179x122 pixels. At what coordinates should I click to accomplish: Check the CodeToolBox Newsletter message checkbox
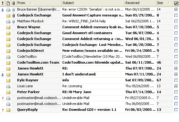(x=176, y=57)
